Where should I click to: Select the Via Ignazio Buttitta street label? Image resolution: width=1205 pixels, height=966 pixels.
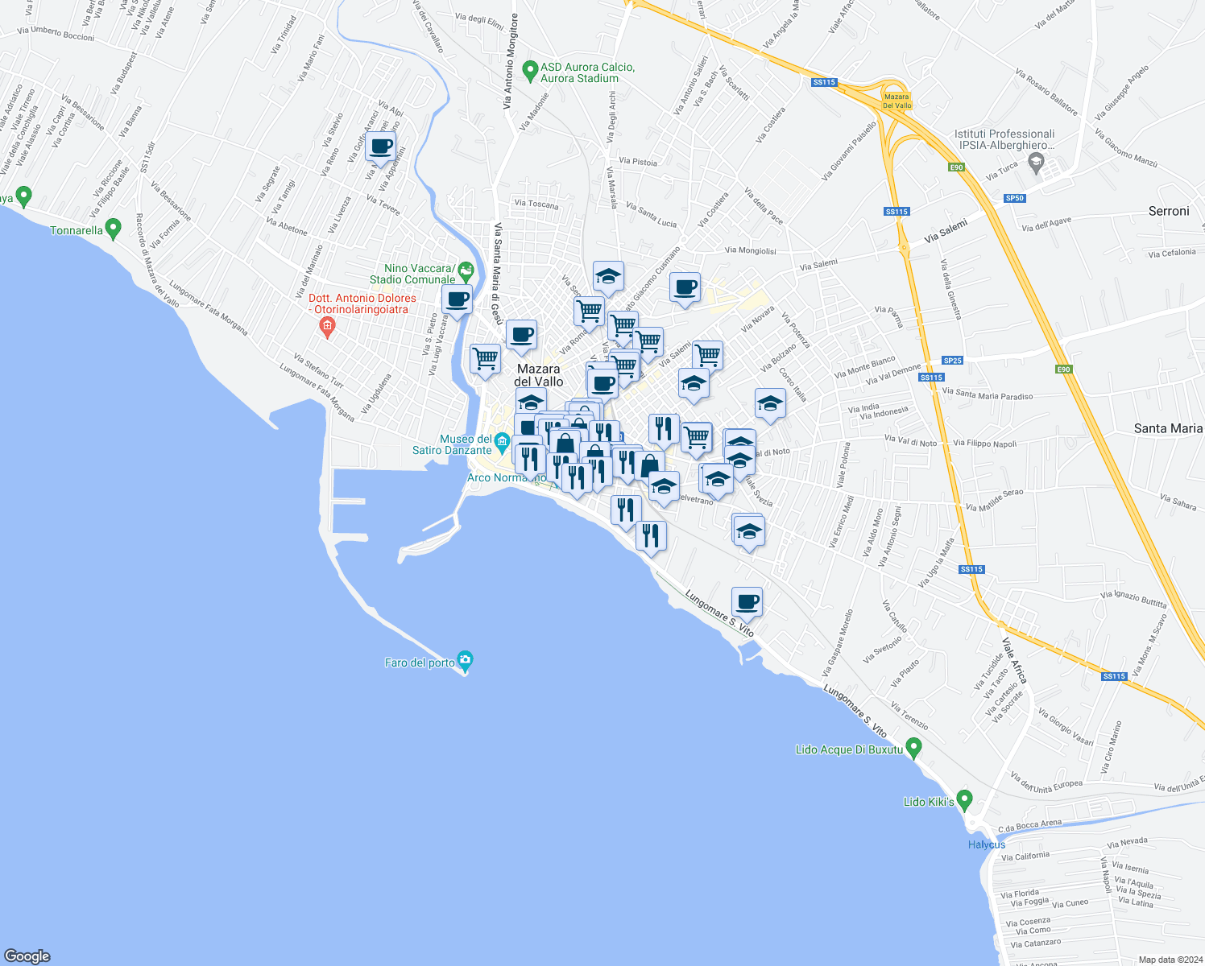[x=1133, y=598]
